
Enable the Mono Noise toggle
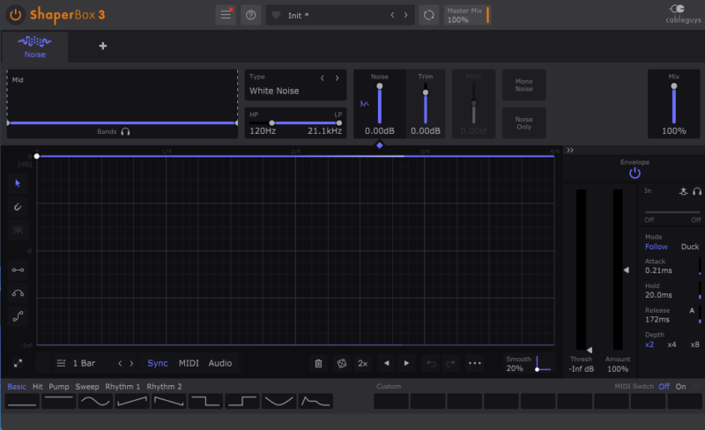tap(523, 86)
